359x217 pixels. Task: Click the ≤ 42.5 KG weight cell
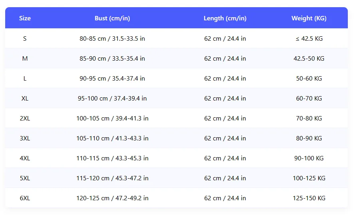click(309, 39)
